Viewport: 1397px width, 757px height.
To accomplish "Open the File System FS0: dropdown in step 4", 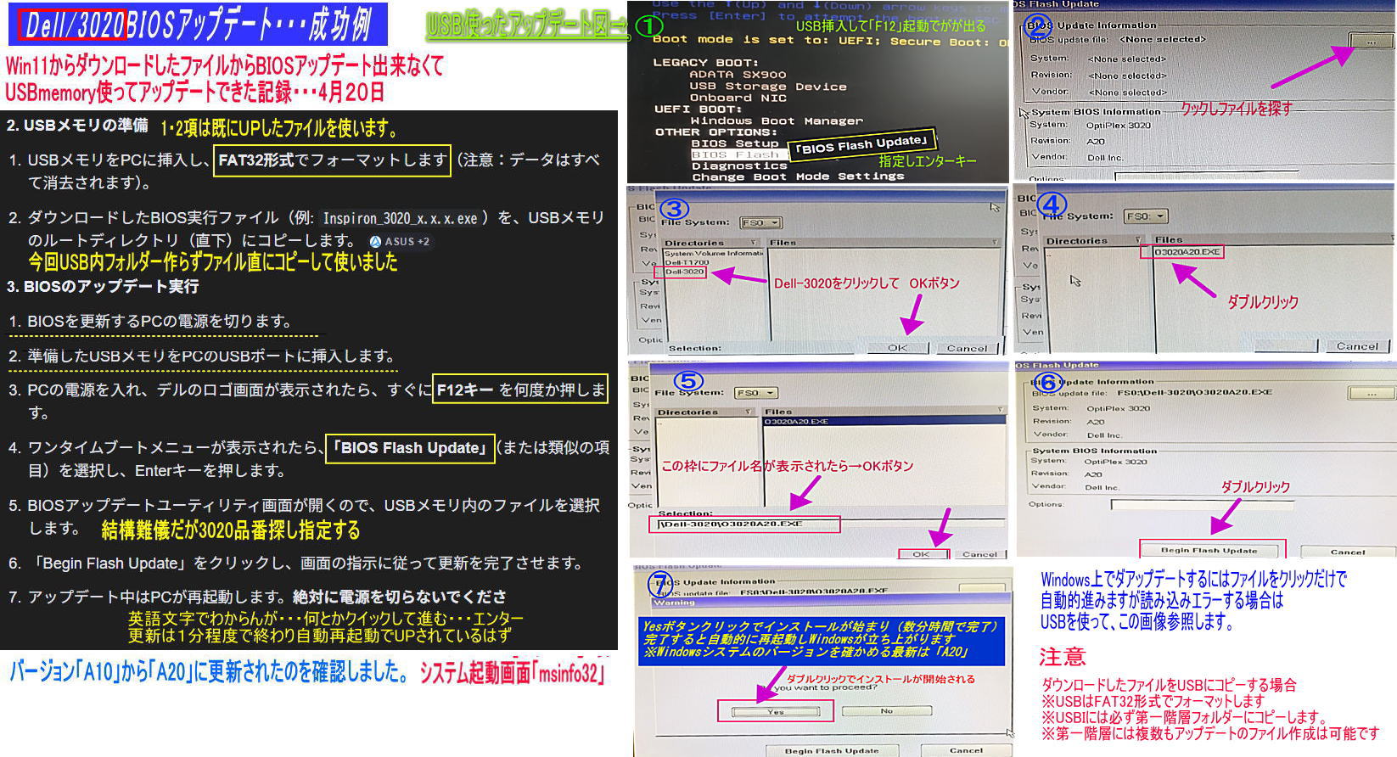I will coord(1146,216).
